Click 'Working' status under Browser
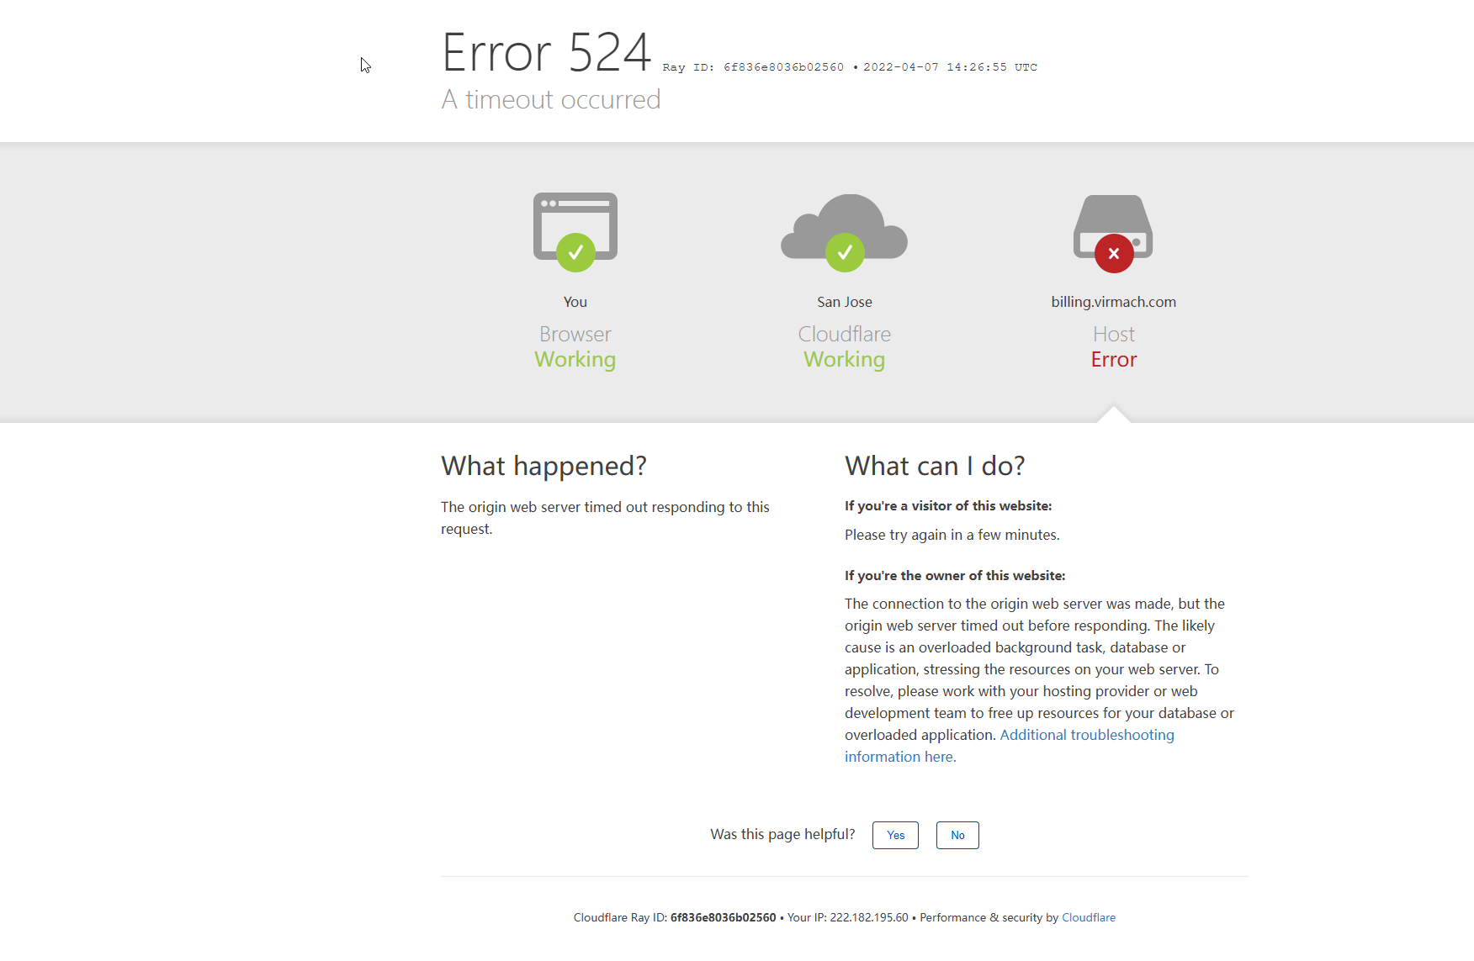Image resolution: width=1474 pixels, height=961 pixels. pyautogui.click(x=575, y=359)
